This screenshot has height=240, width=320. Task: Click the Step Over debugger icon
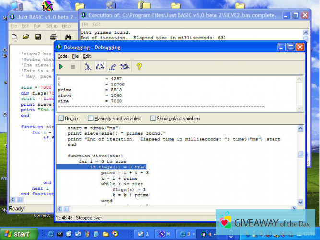tap(100, 67)
